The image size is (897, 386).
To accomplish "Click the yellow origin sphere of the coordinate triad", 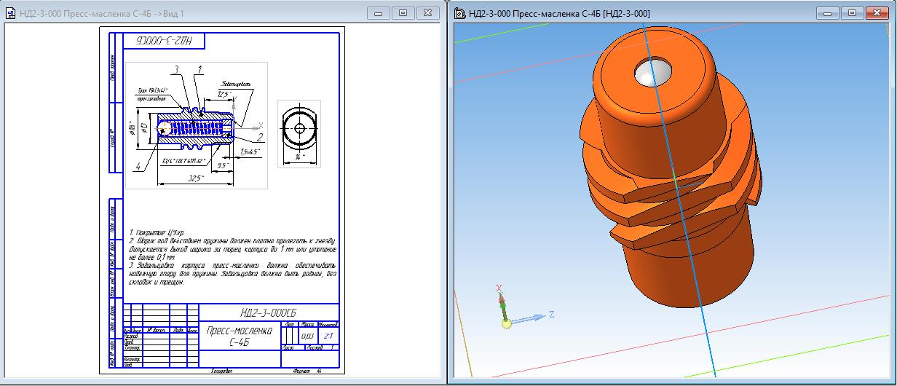I will pyautogui.click(x=507, y=323).
